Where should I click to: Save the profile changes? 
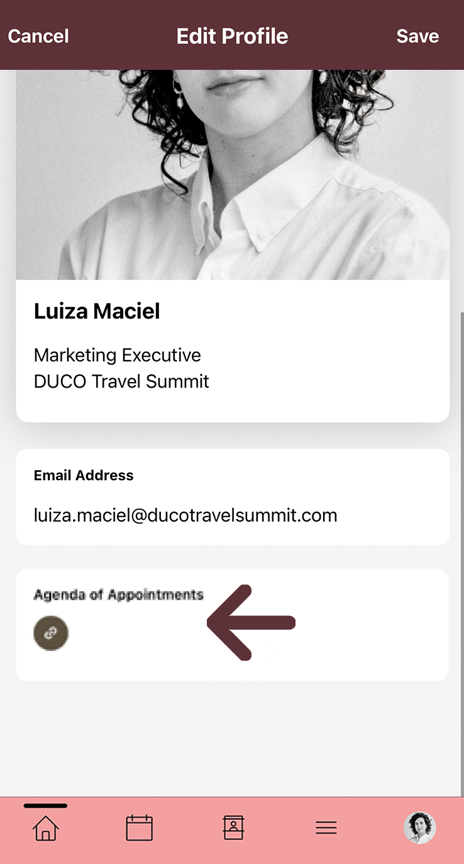pyautogui.click(x=417, y=36)
